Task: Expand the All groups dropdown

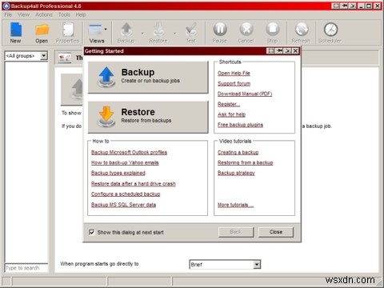Action: pos(44,56)
